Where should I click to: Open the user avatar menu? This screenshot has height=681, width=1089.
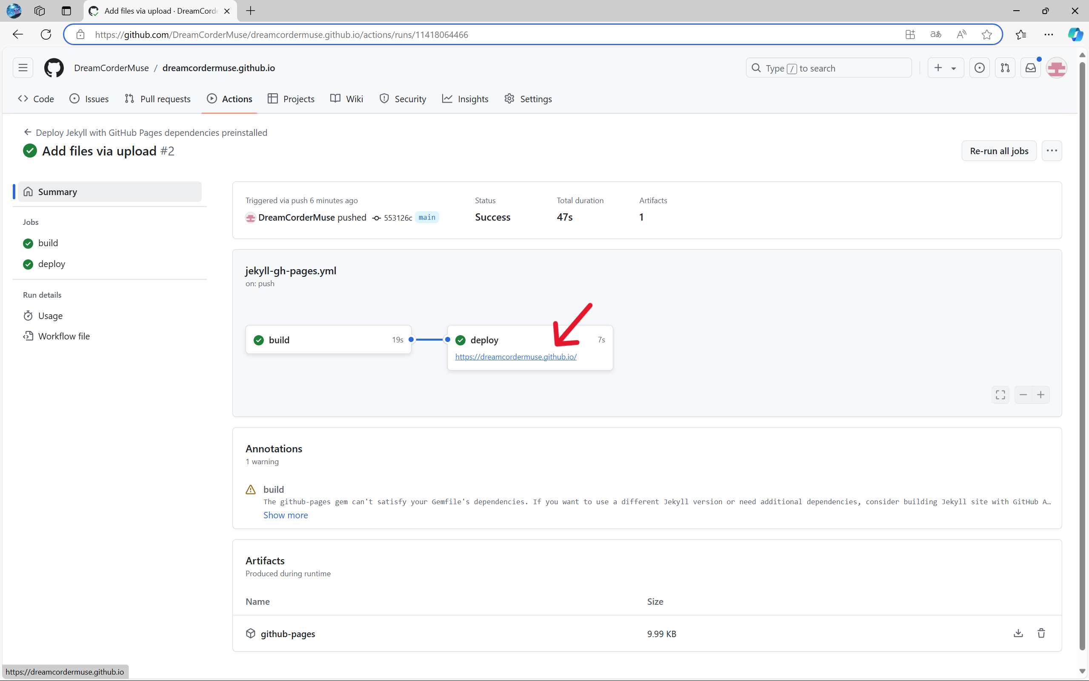[x=1056, y=68]
